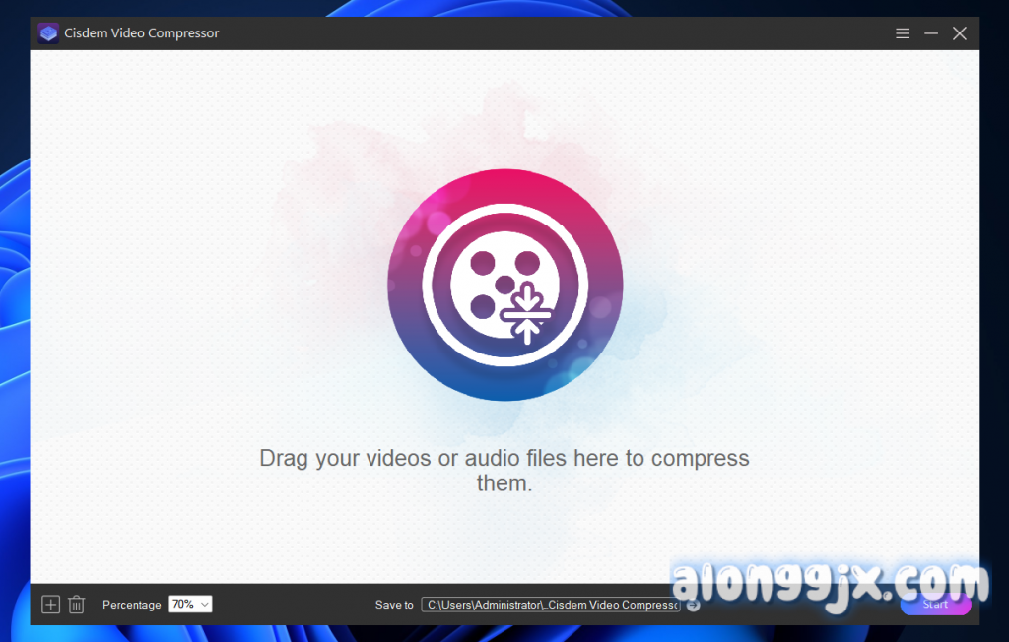
Task: Click the compress arrows symbol on the reel
Action: [527, 313]
